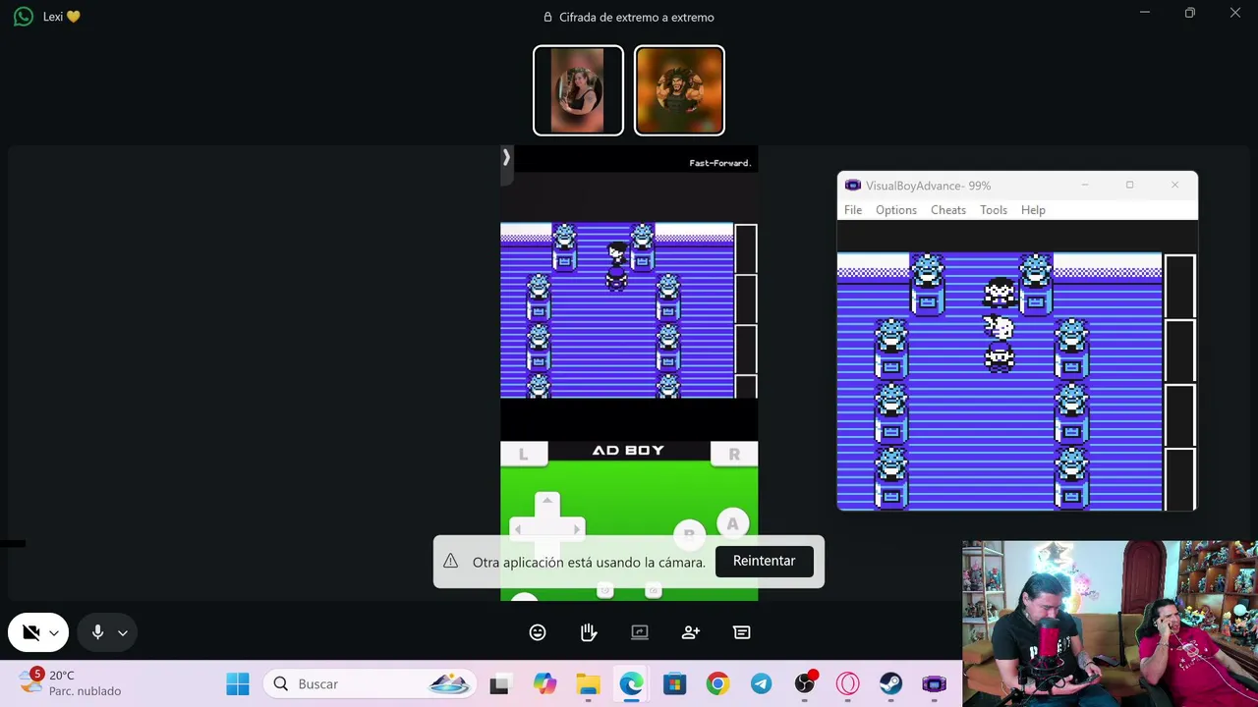Open Task View from the taskbar
The height and width of the screenshot is (707, 1258).
point(499,683)
